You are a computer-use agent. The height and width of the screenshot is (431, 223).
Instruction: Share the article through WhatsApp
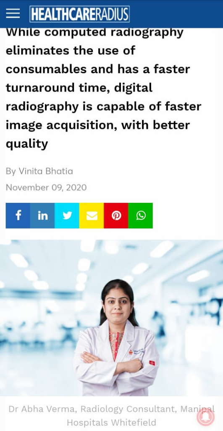pyautogui.click(x=140, y=215)
